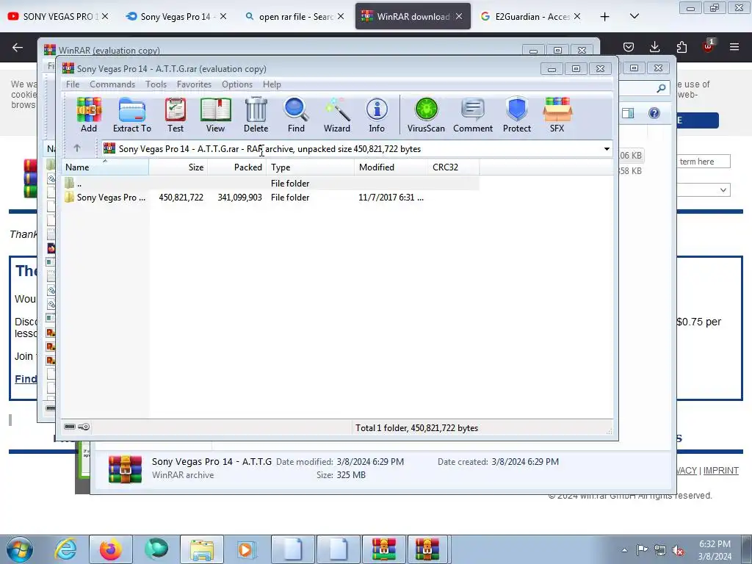Click the uBlock Origin extension icon

pyautogui.click(x=708, y=46)
